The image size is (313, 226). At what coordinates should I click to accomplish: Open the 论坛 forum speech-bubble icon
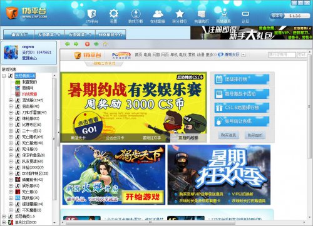coord(245,14)
